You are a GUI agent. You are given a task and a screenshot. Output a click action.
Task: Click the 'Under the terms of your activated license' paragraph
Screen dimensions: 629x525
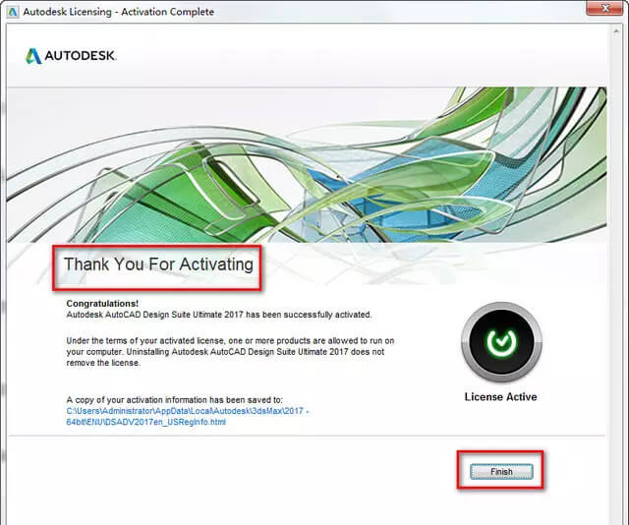[x=230, y=352]
